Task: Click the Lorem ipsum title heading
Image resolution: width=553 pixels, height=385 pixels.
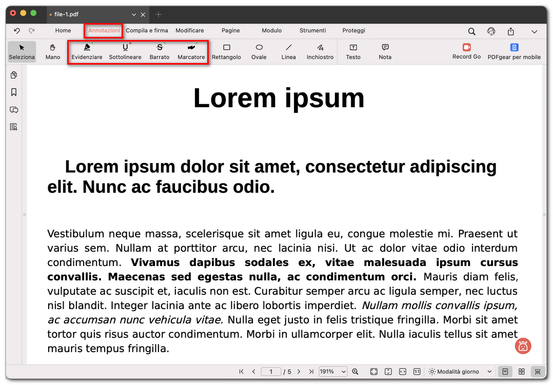Action: coord(279,98)
